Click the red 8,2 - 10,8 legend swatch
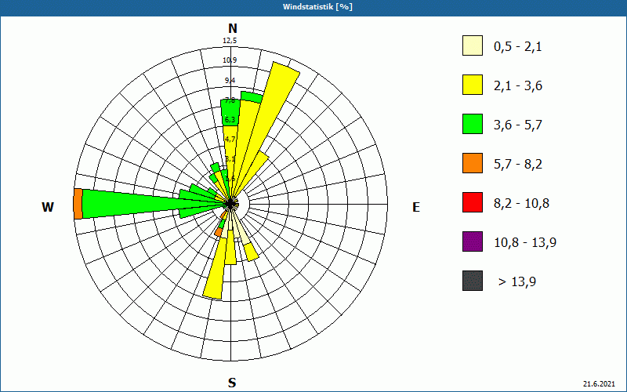The image size is (627, 392). [x=473, y=202]
